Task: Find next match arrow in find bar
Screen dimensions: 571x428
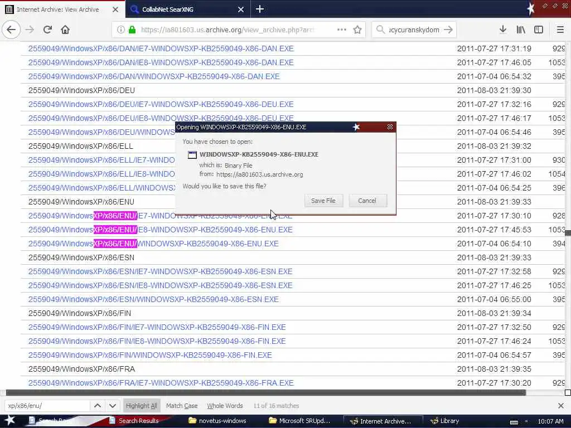Action: click(113, 406)
